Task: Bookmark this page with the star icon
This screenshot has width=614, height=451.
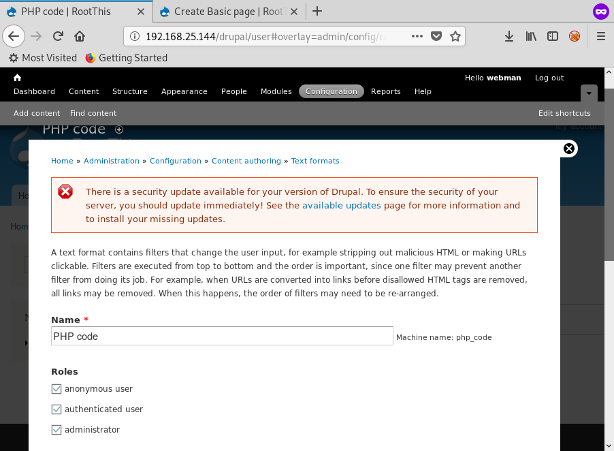Action: (x=455, y=37)
